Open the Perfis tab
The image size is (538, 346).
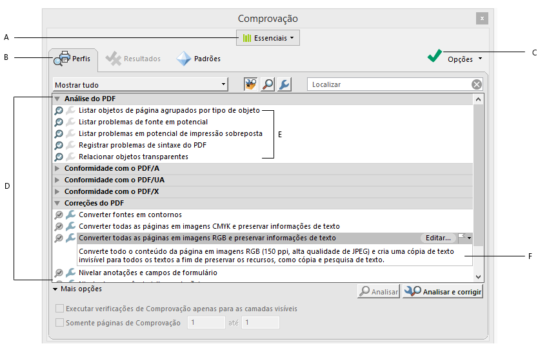tap(72, 59)
